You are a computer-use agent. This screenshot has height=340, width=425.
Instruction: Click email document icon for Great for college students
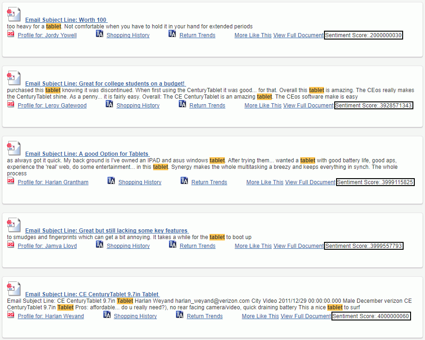(x=13, y=78)
